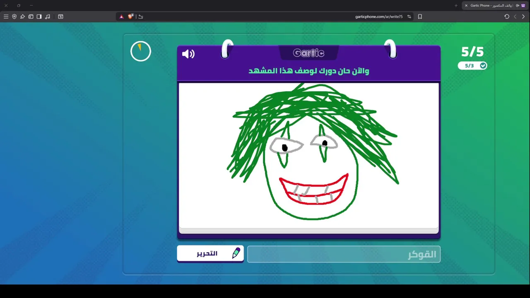
Task: Close the Gartic Phone tab
Action: [x=466, y=5]
